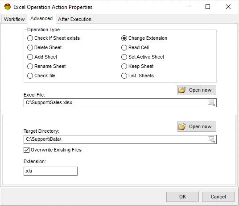Switch to the After Execution tab

pyautogui.click(x=74, y=19)
